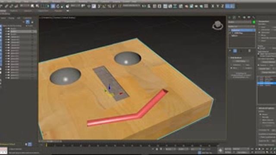Open the Modifier List dropdown

coord(241,26)
